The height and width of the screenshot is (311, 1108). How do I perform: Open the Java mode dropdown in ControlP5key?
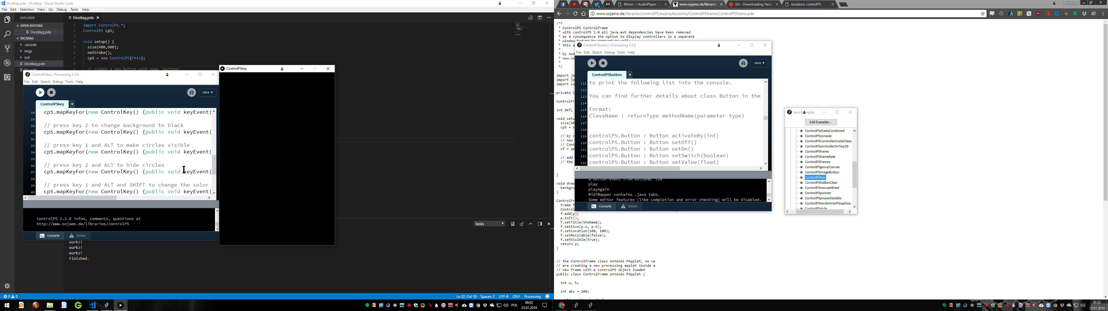208,92
